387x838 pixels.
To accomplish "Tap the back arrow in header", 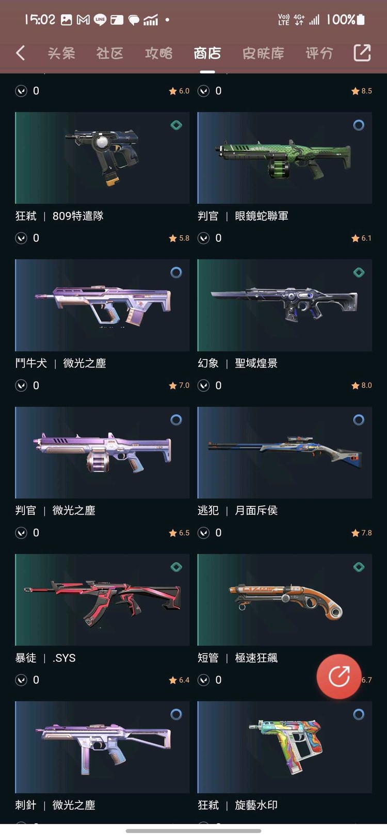I will [x=21, y=53].
